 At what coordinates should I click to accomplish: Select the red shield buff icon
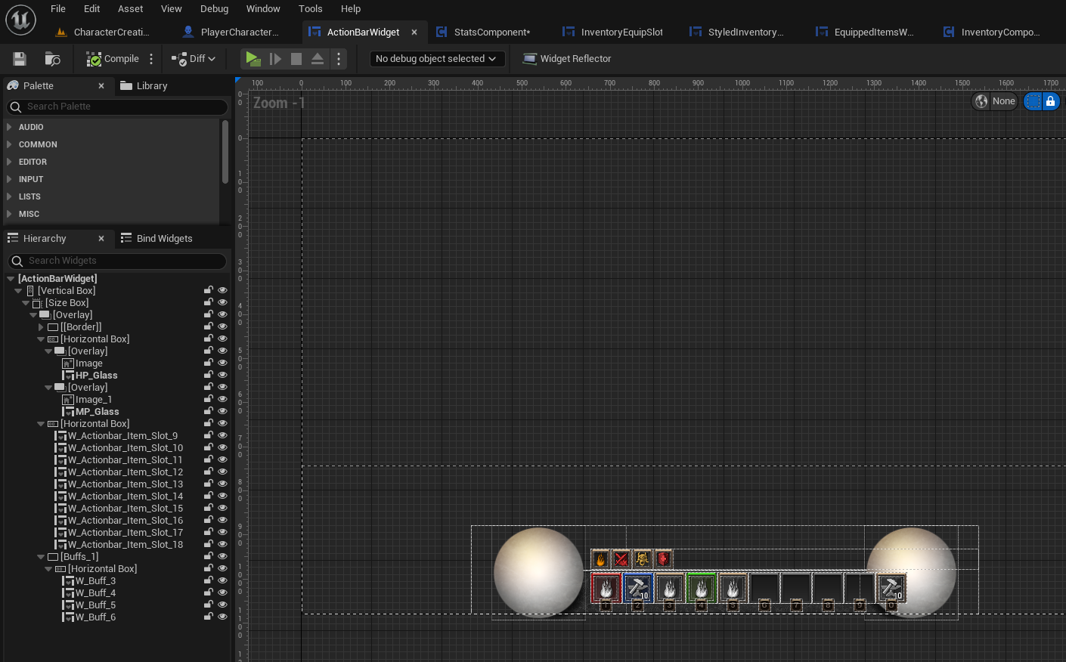(x=663, y=559)
